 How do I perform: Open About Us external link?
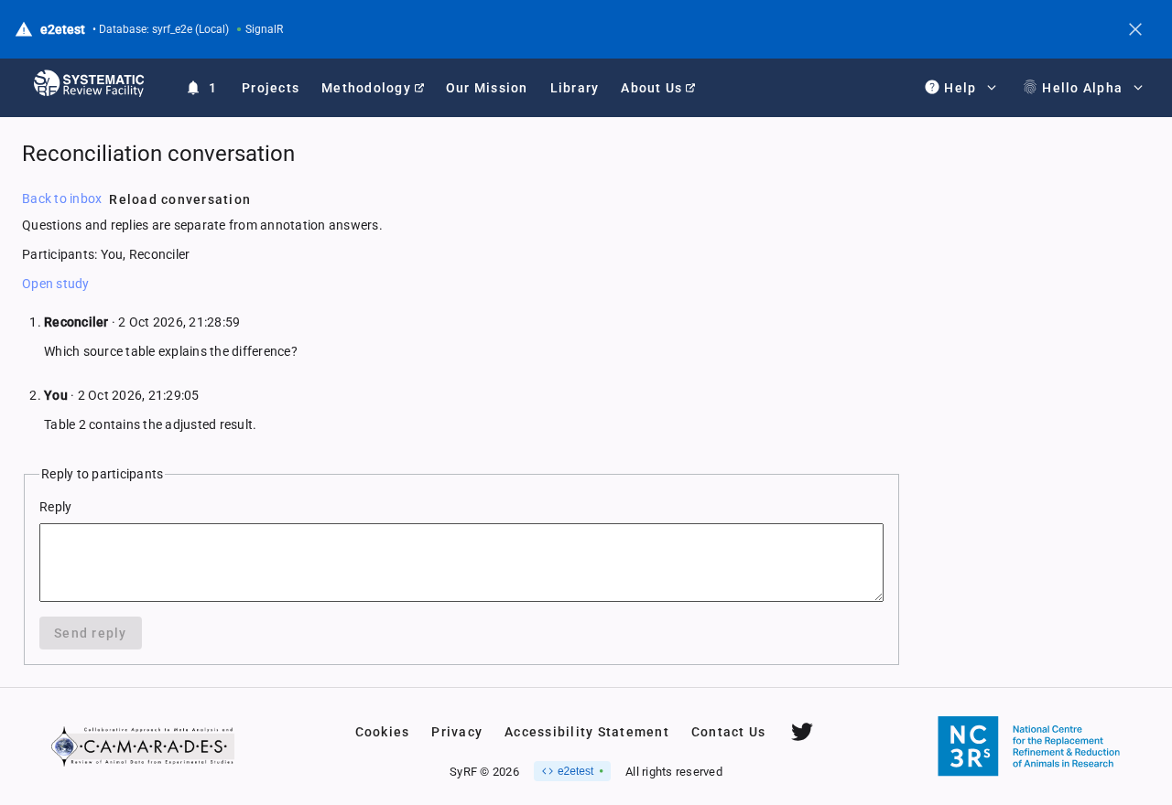[658, 88]
